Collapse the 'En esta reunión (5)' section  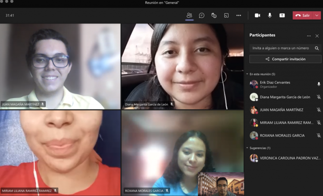tap(247, 74)
